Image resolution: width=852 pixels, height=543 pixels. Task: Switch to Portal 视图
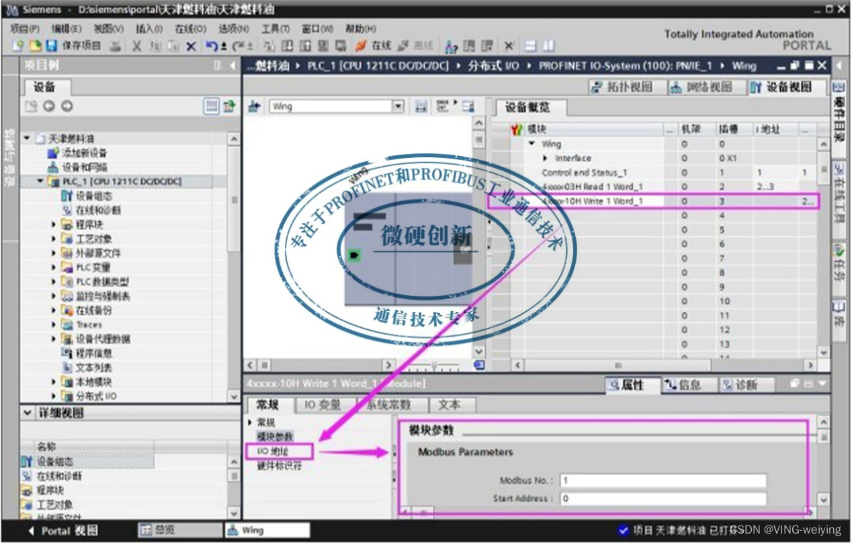point(64,530)
